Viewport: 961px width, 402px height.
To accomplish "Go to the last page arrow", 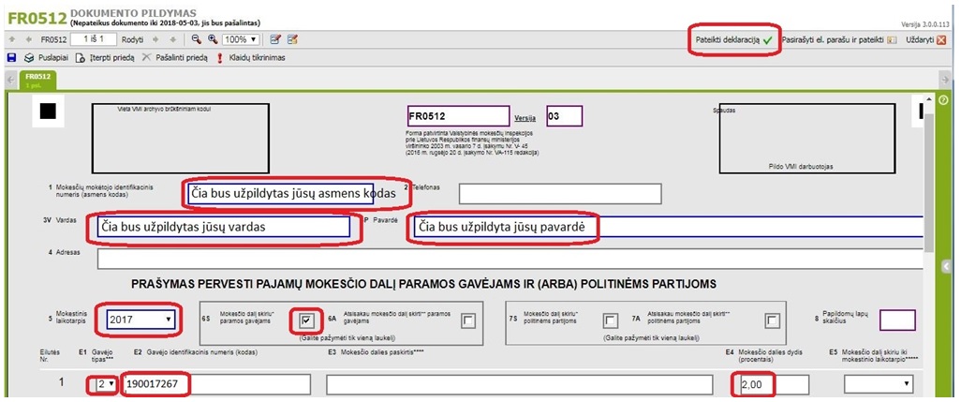I will coord(173,39).
